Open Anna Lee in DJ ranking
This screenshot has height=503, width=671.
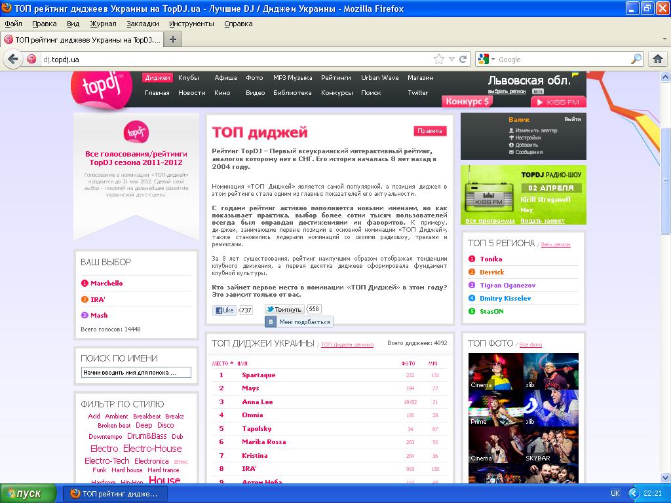tap(257, 401)
